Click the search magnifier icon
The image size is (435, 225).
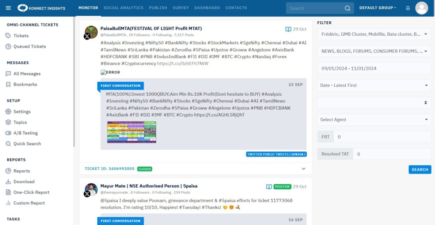(347, 8)
